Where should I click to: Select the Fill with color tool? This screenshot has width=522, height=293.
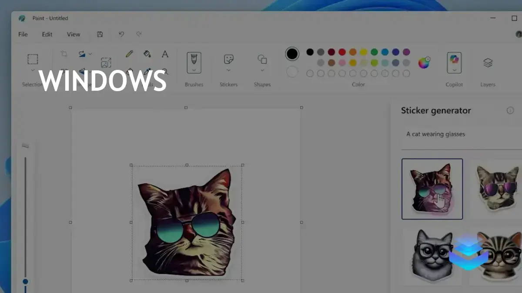pyautogui.click(x=147, y=53)
